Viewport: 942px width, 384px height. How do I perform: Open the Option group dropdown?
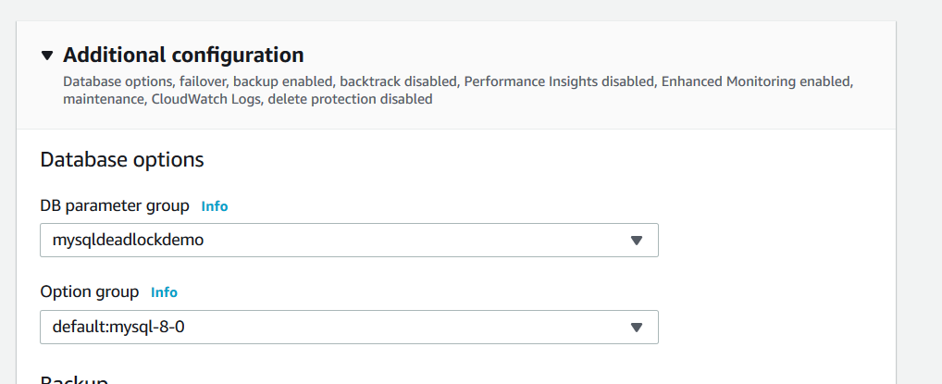pos(349,327)
